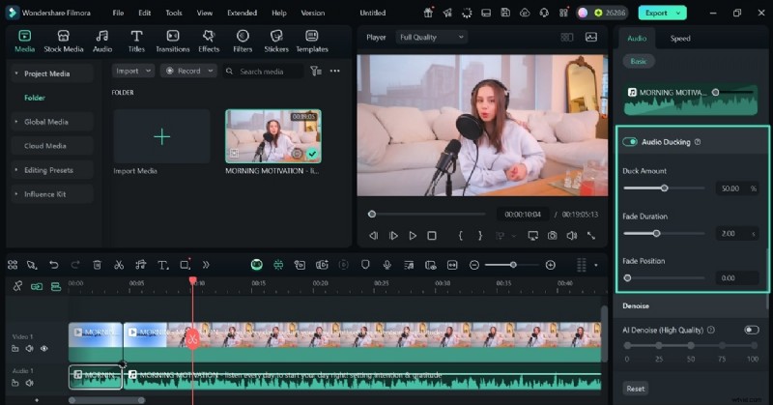773x405 pixels.
Task: Open the Tools menu
Action: pos(174,13)
